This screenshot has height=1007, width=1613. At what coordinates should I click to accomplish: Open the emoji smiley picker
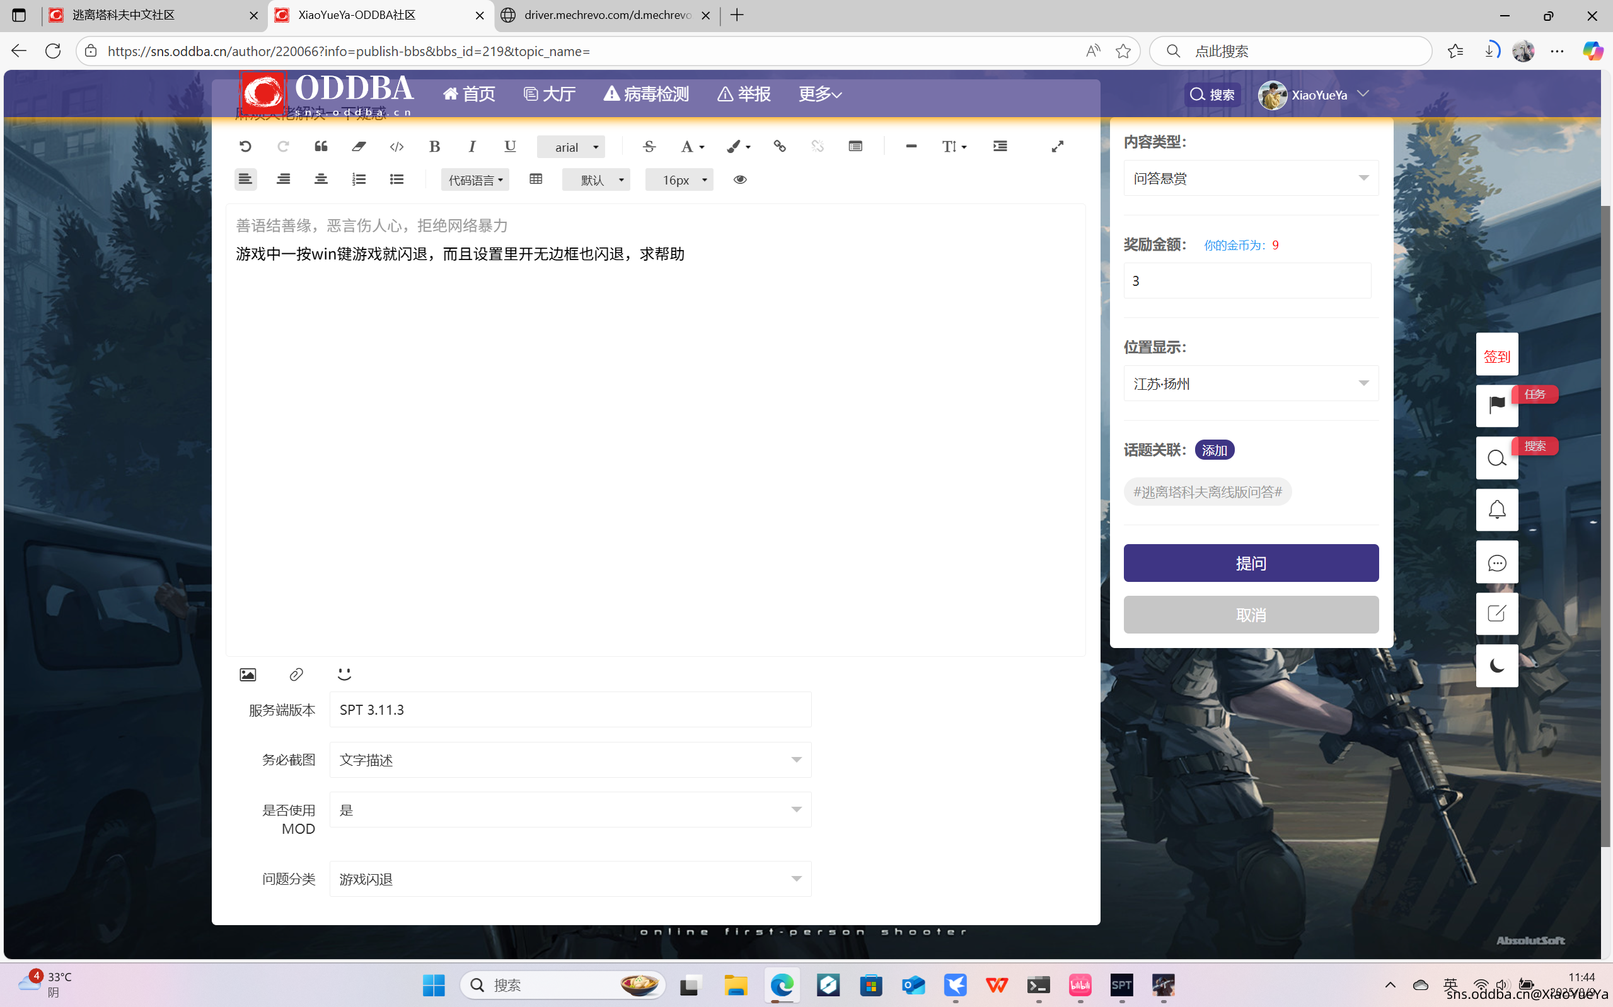tap(345, 674)
